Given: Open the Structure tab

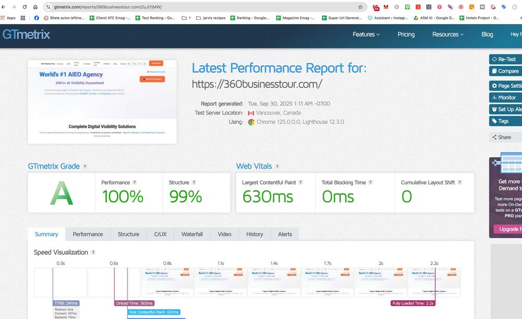Looking at the screenshot, I should tap(128, 234).
